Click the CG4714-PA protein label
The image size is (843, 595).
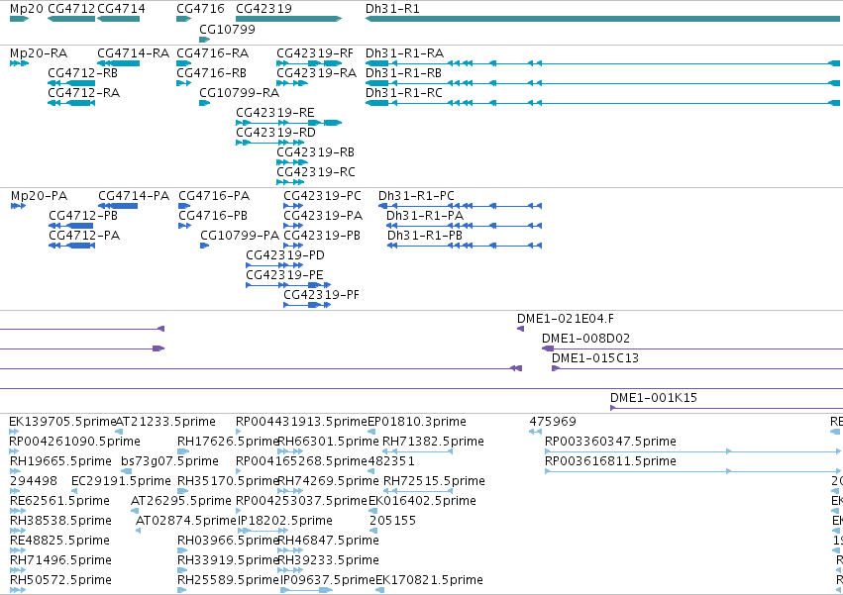coord(134,196)
